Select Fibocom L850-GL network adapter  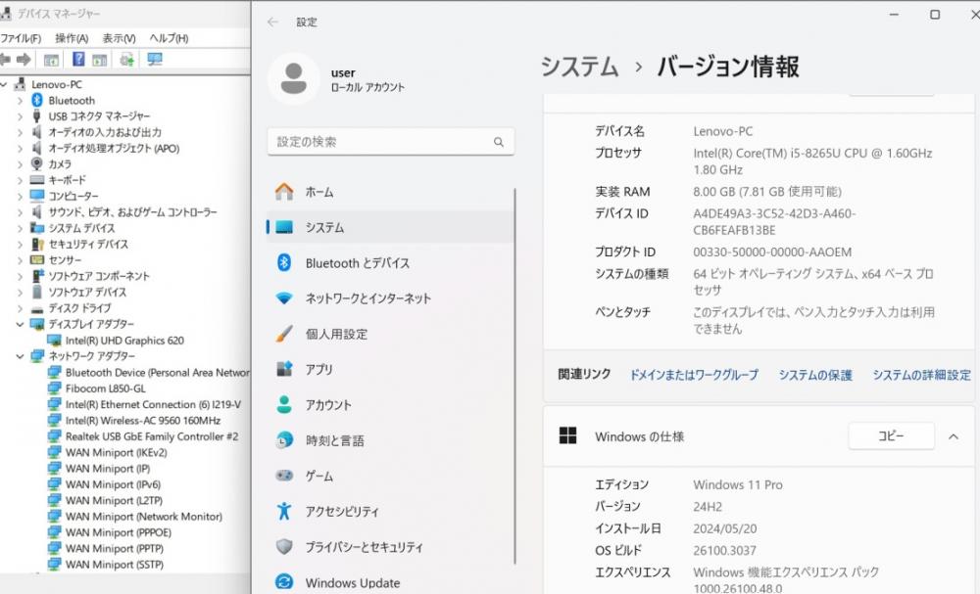105,388
